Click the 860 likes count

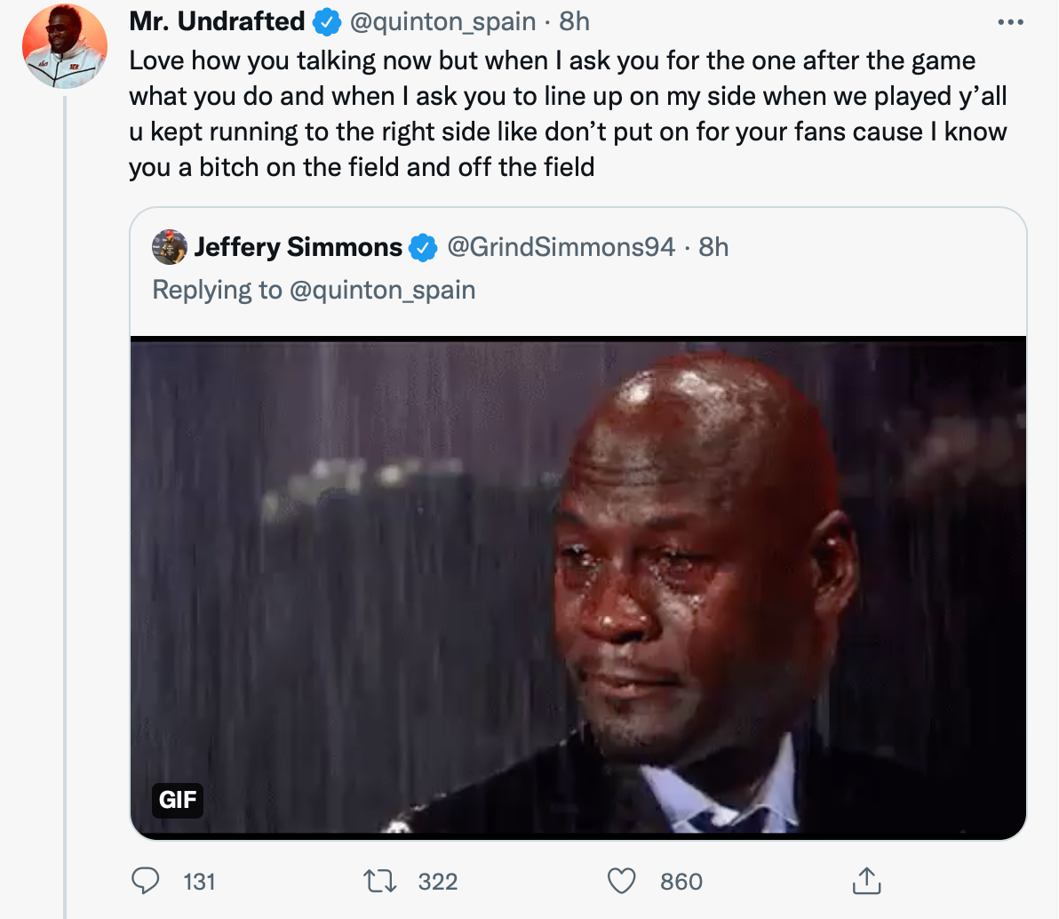(x=681, y=882)
